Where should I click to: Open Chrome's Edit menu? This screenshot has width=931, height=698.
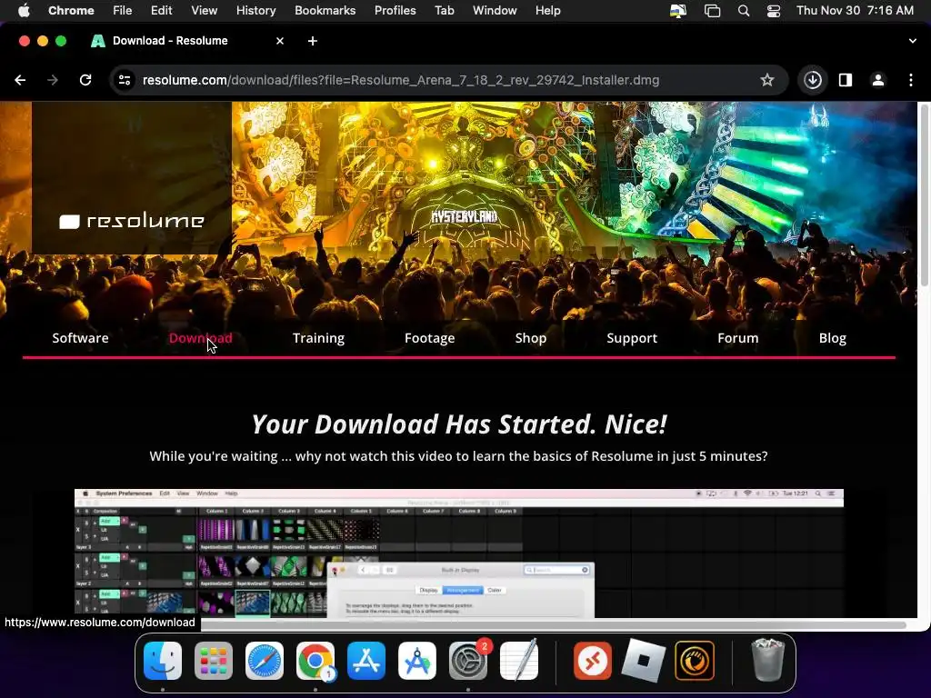tap(161, 11)
